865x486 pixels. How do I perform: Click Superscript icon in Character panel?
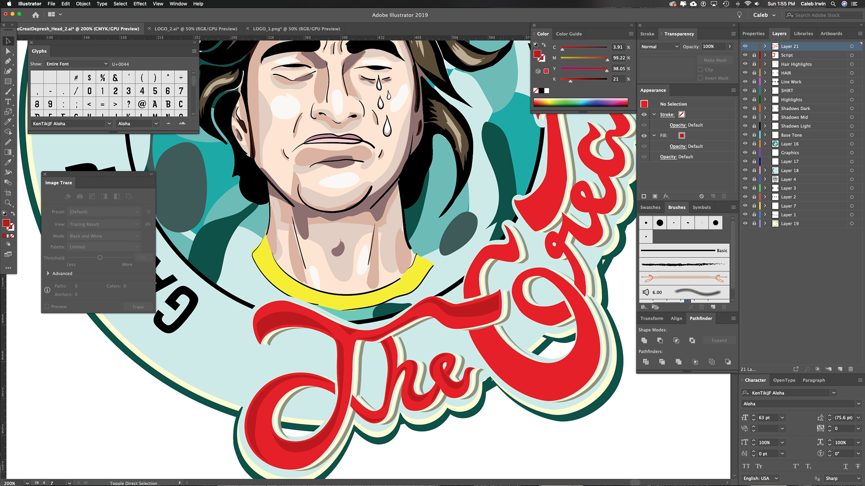[796, 466]
